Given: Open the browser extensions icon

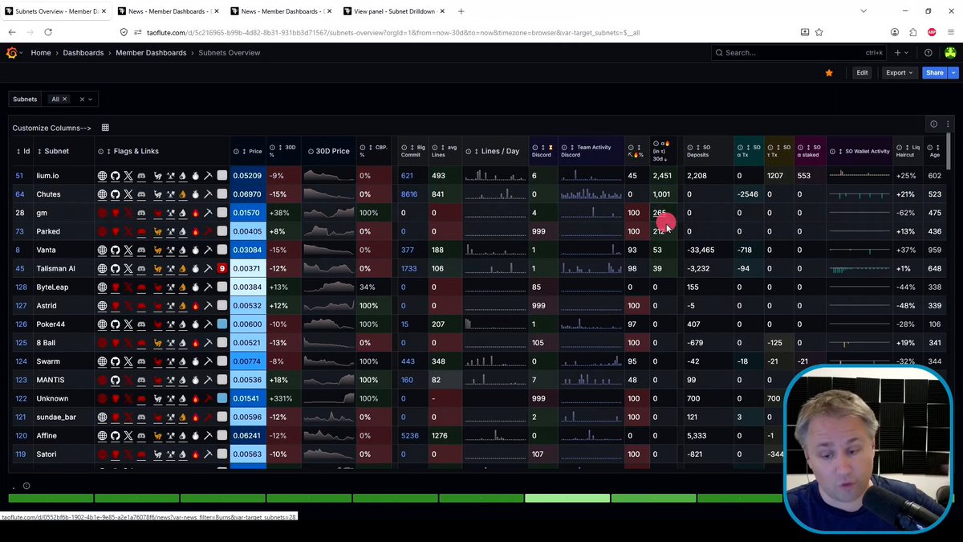Looking at the screenshot, I should click(913, 32).
